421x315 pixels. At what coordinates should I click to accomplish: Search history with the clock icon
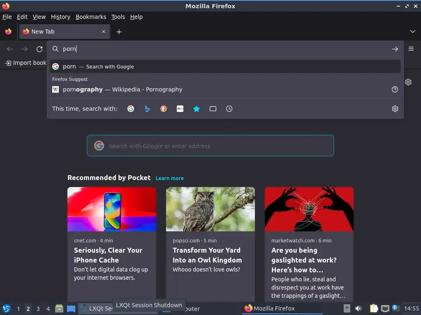click(x=229, y=109)
